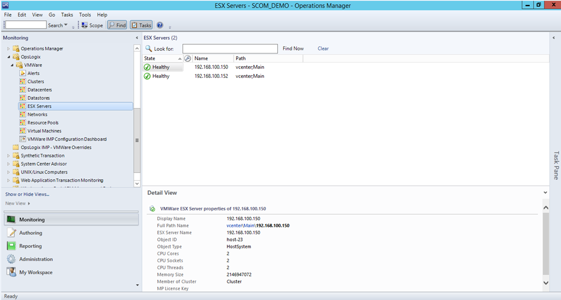Expand the Operations Manager tree node
Screen dimensions: 561x300
click(x=8, y=49)
